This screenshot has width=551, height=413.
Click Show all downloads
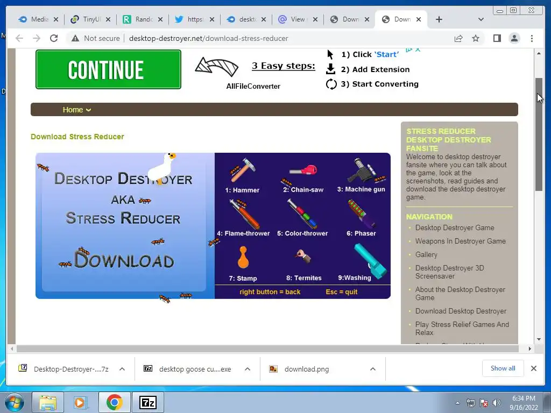click(503, 368)
